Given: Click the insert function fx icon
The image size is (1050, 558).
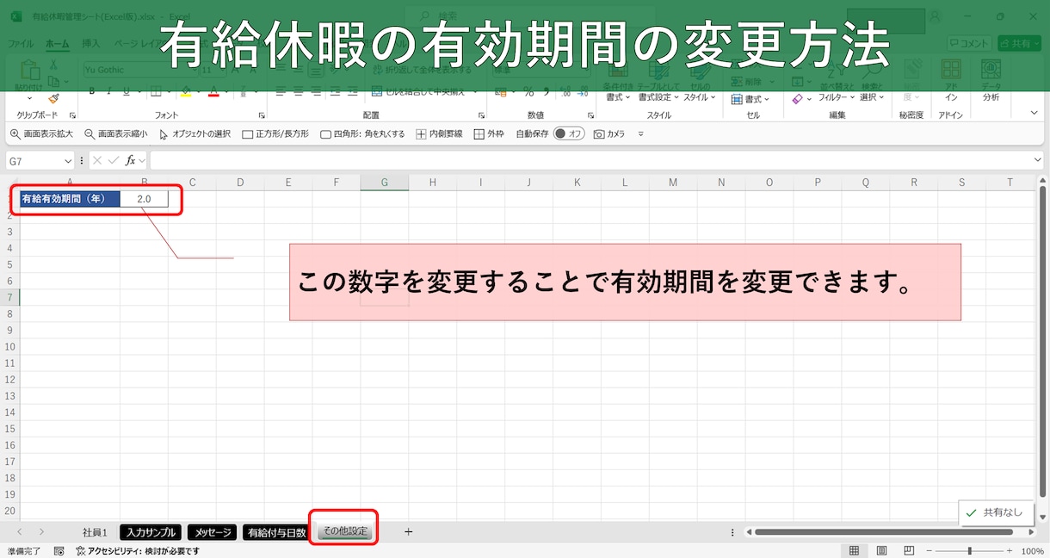Looking at the screenshot, I should coord(131,160).
